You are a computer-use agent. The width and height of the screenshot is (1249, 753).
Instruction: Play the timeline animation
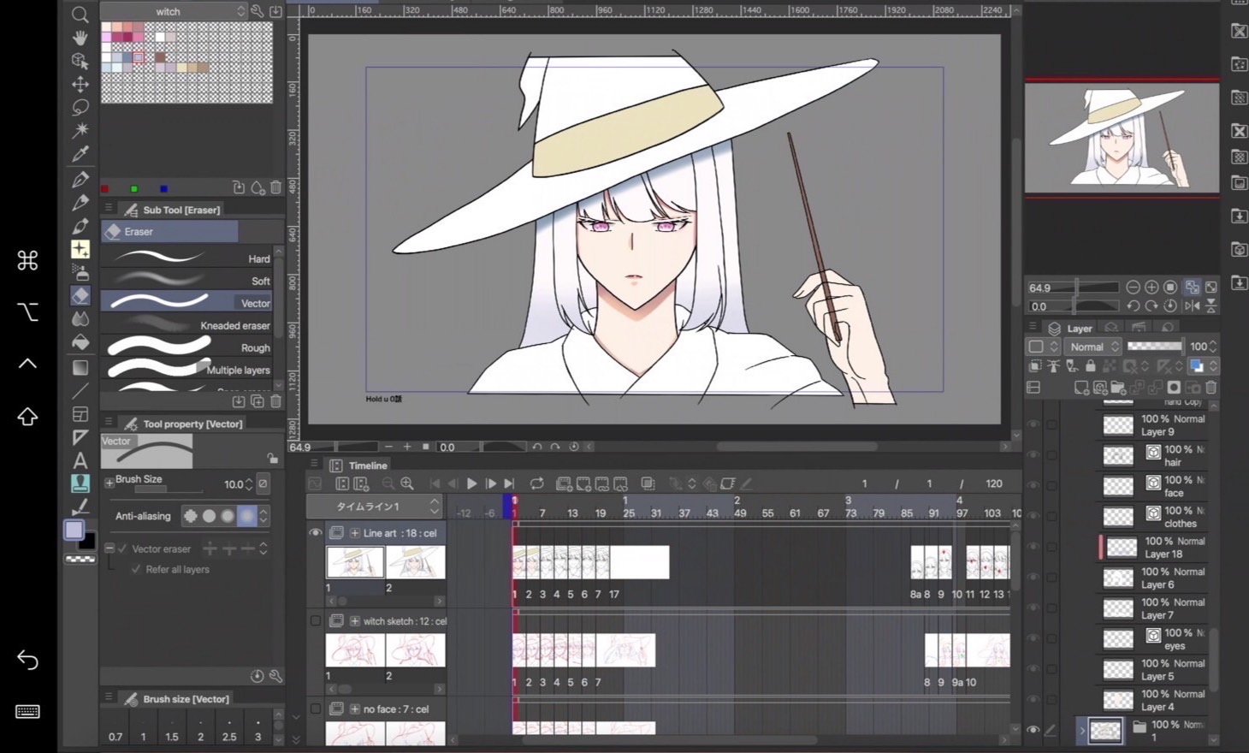pos(471,483)
